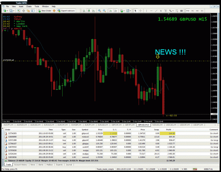The height and width of the screenshot is (172, 221).
Task: Open the News terminal tab
Action: [x=33, y=165]
